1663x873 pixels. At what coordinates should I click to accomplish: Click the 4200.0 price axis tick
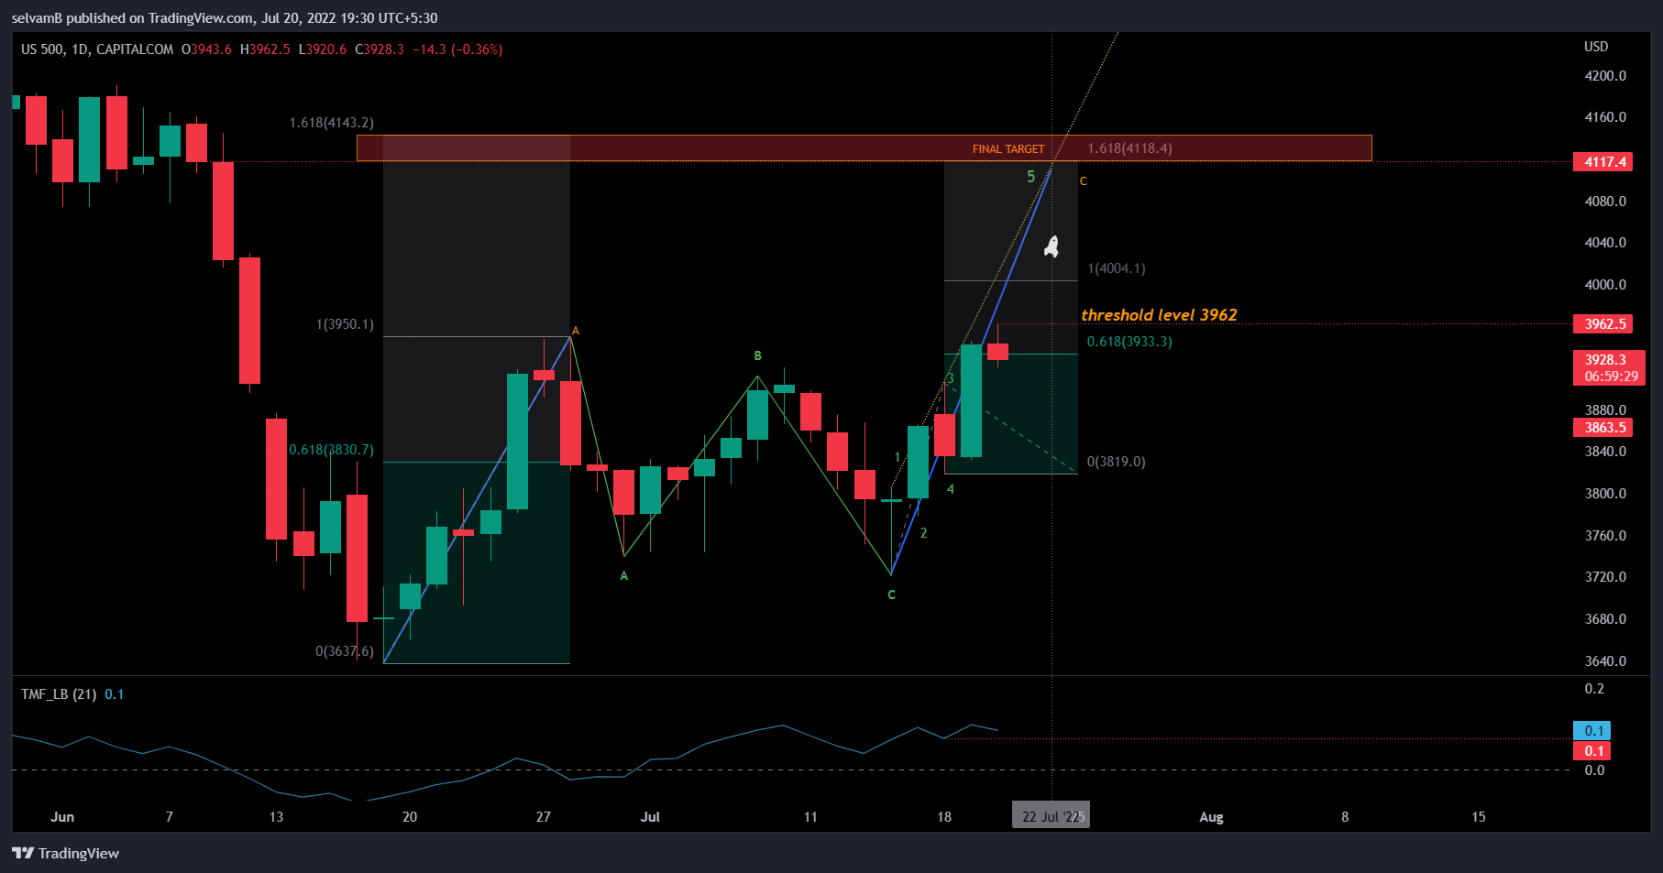pos(1605,76)
